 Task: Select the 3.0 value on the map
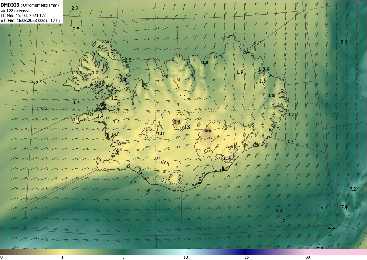point(79,73)
